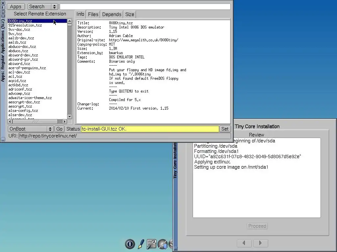
Task: Click the extension list scroll-up arrow
Action: click(69, 21)
